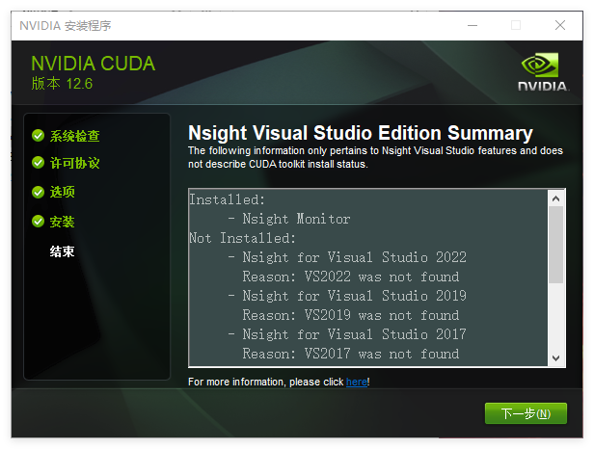Click the 下一步(N) next button

(526, 413)
